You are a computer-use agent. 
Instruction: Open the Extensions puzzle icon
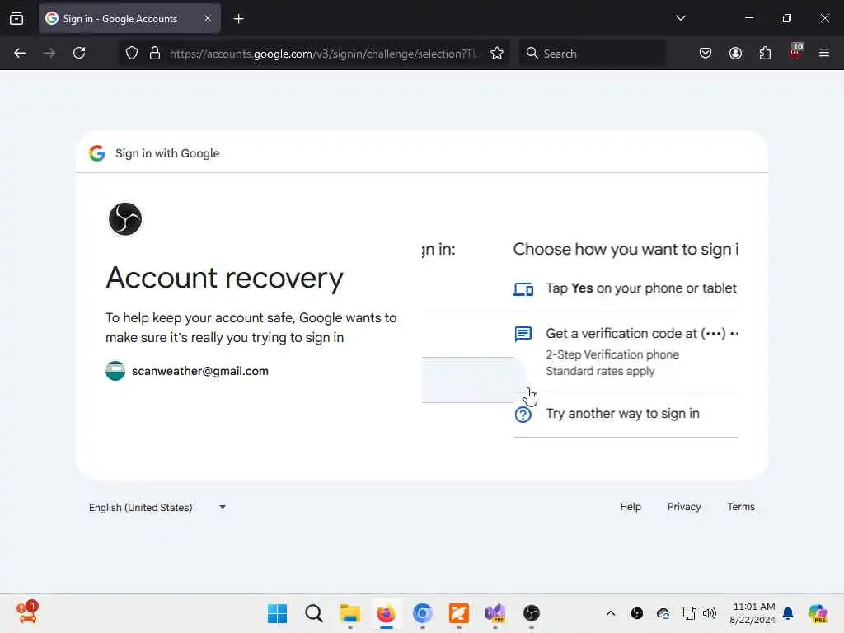[765, 53]
